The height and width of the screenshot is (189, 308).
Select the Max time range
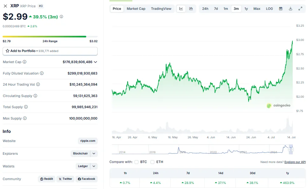257,9
